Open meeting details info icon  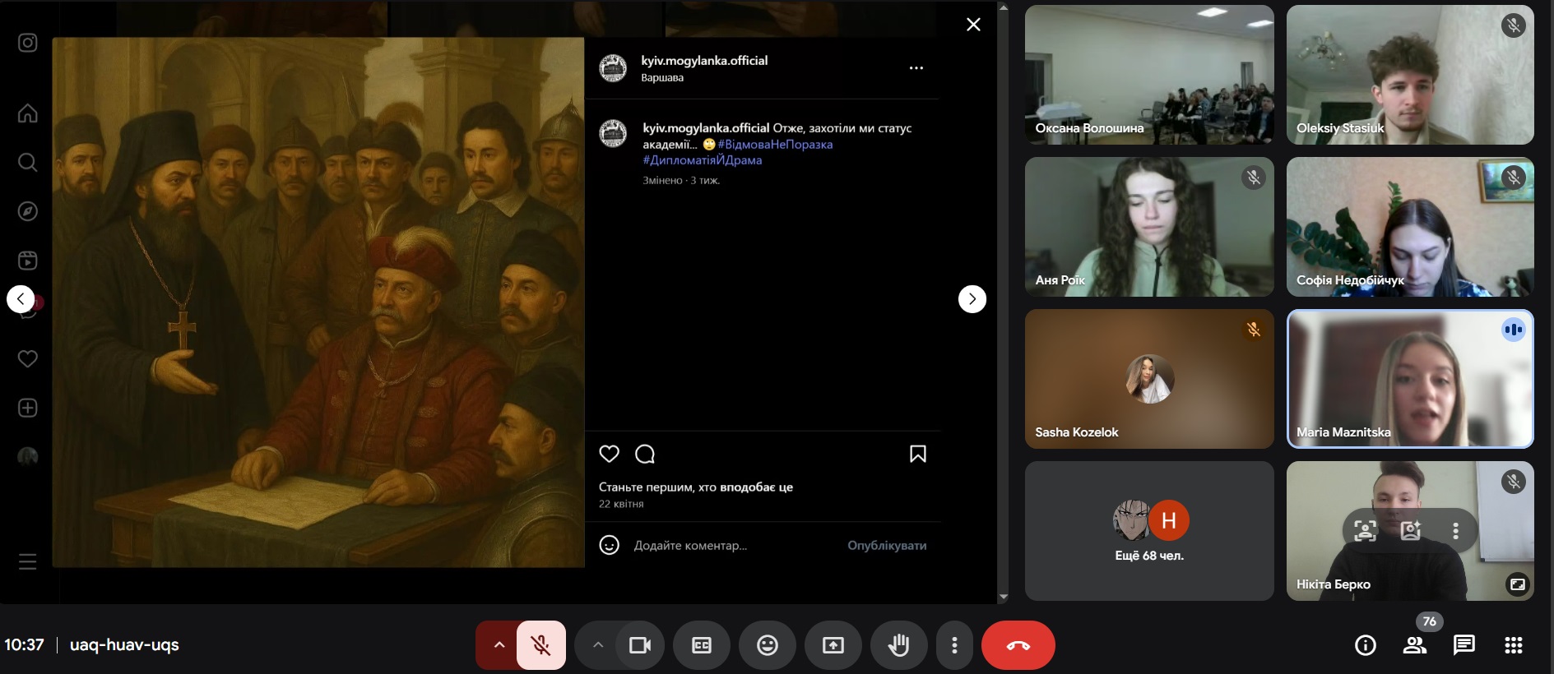click(x=1366, y=645)
